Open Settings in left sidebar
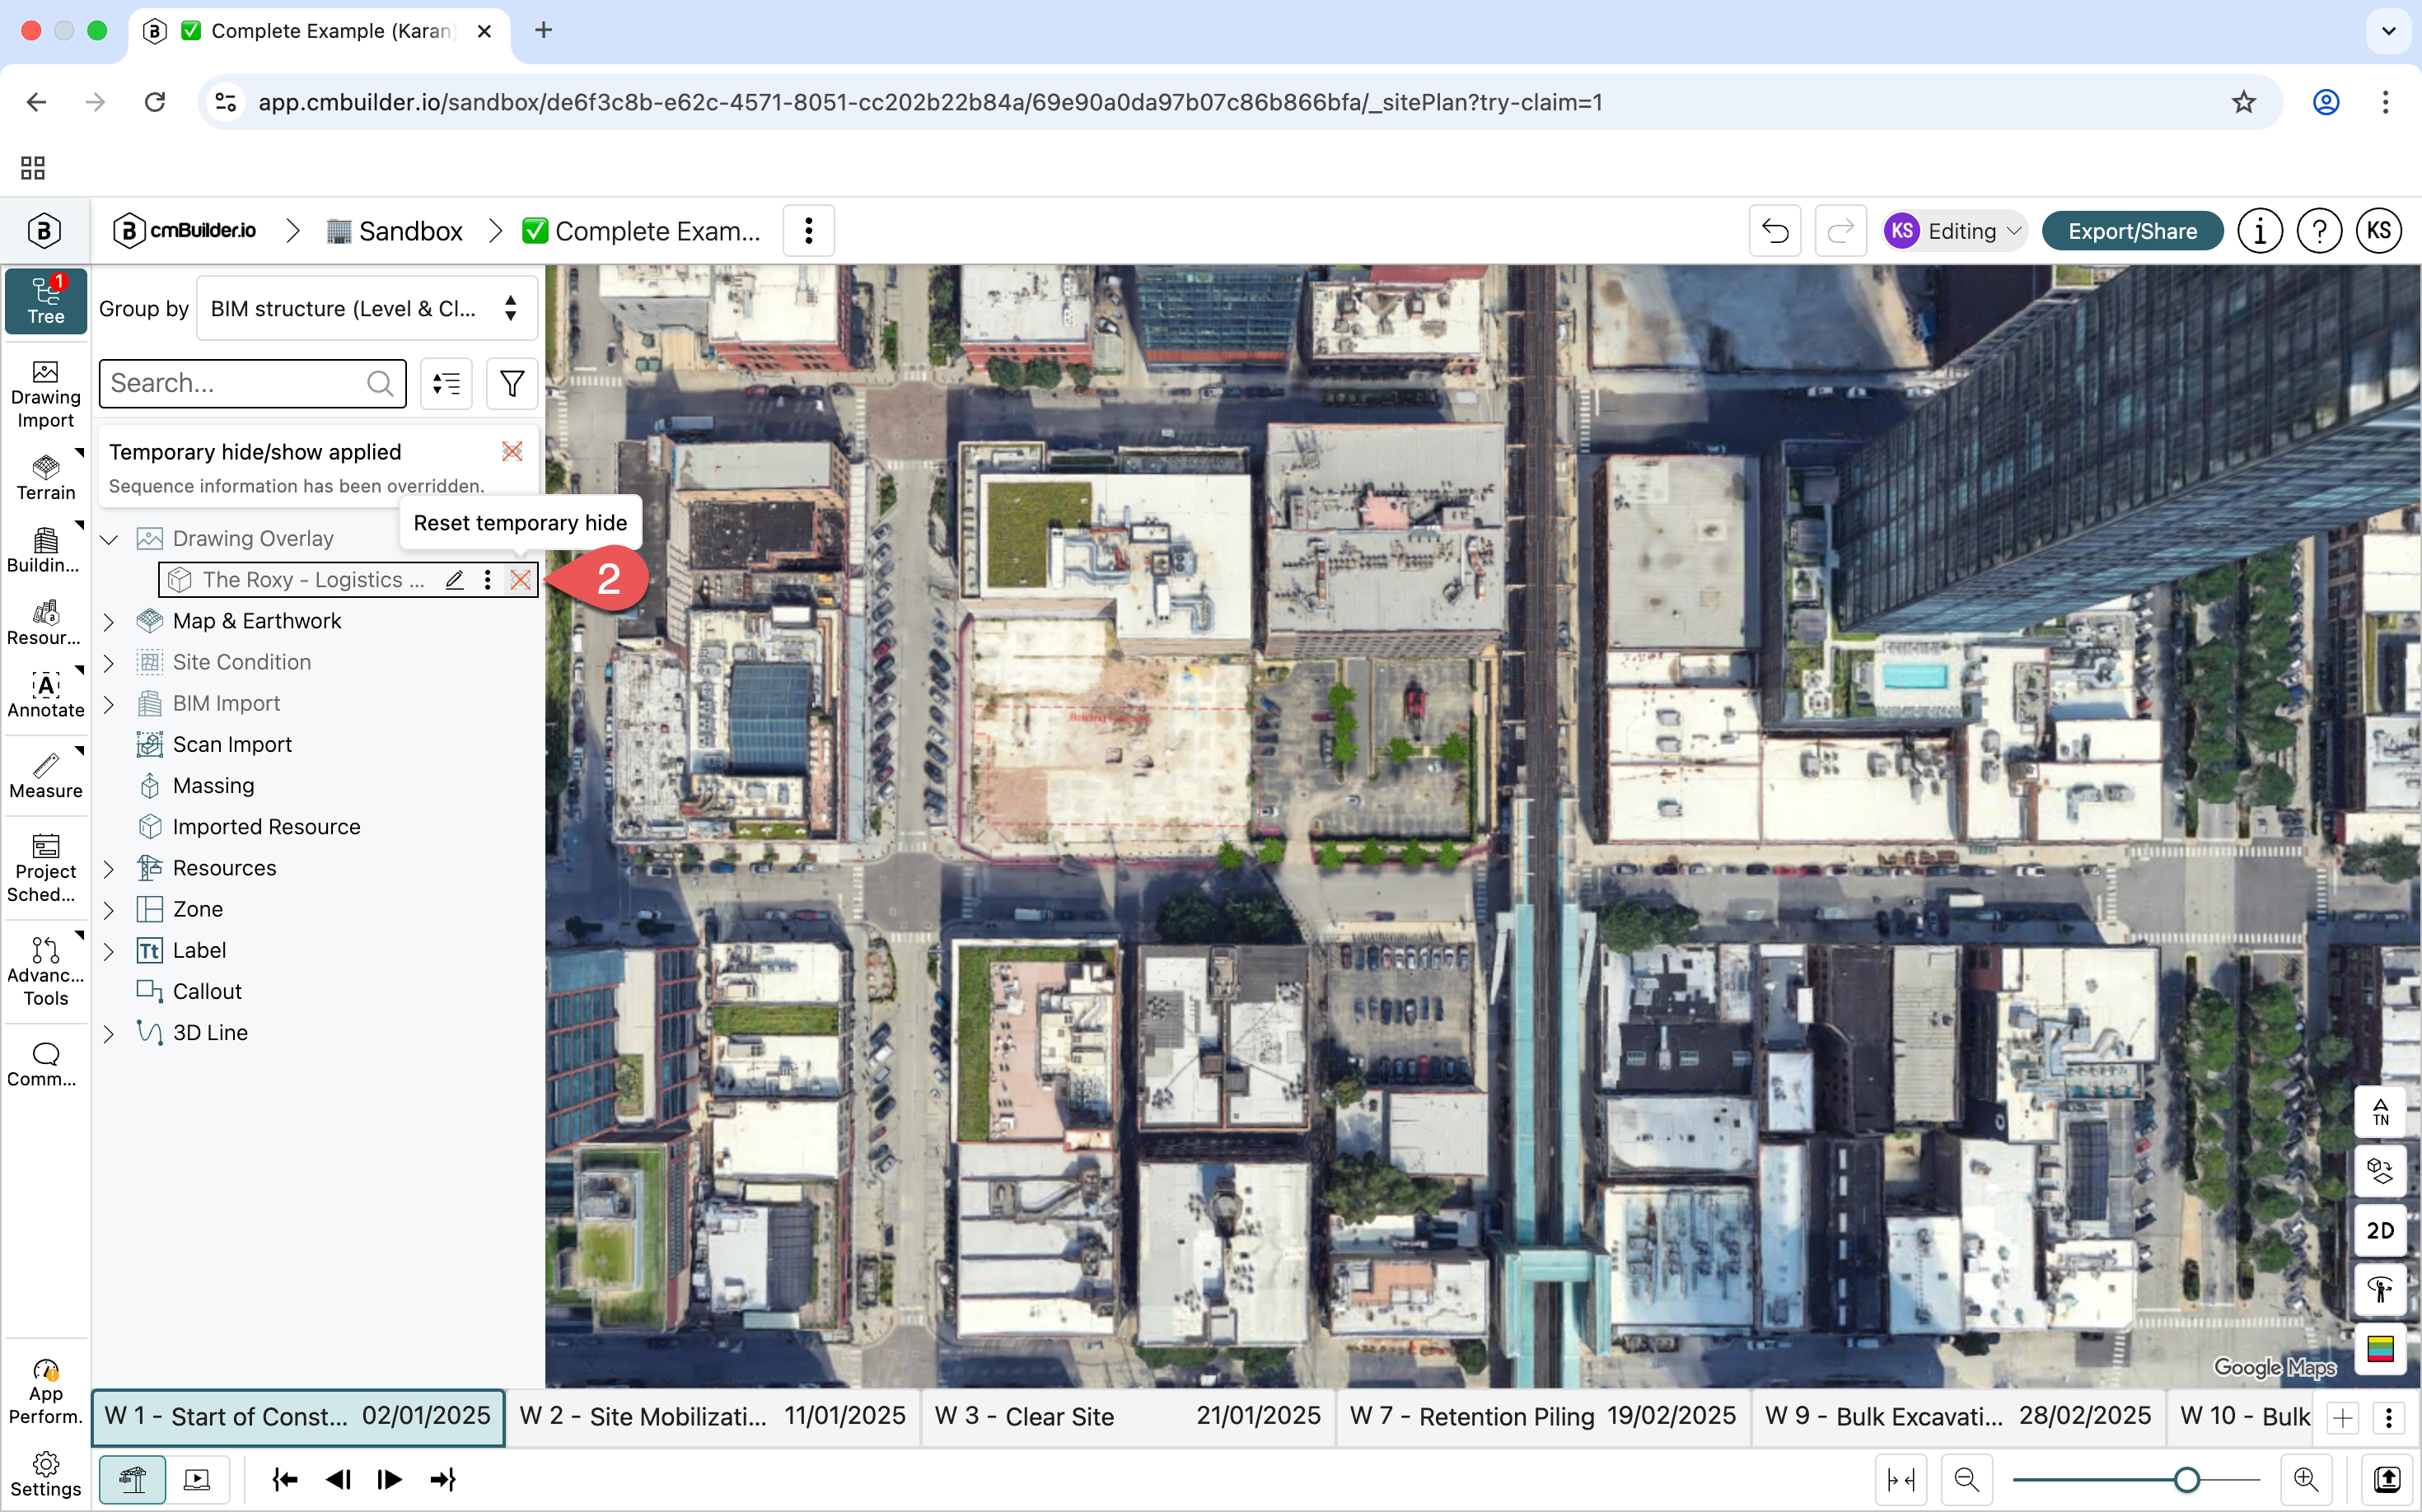 point(45,1475)
